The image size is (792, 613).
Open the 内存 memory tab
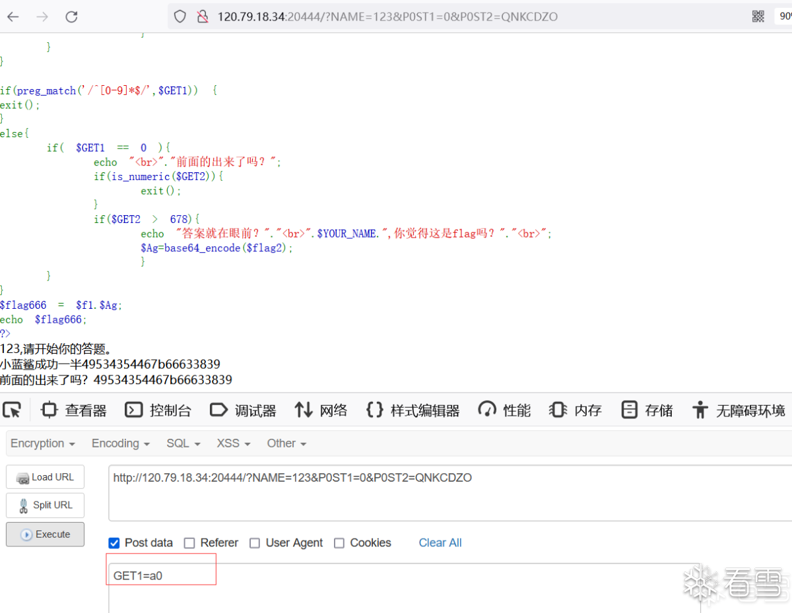pyautogui.click(x=576, y=410)
